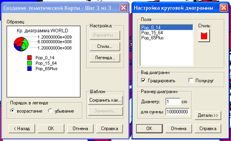Image resolution: width=231 pixels, height=141 pixels.
Task: Click the 1.20000000e+008 legend value
Action: (55, 48)
